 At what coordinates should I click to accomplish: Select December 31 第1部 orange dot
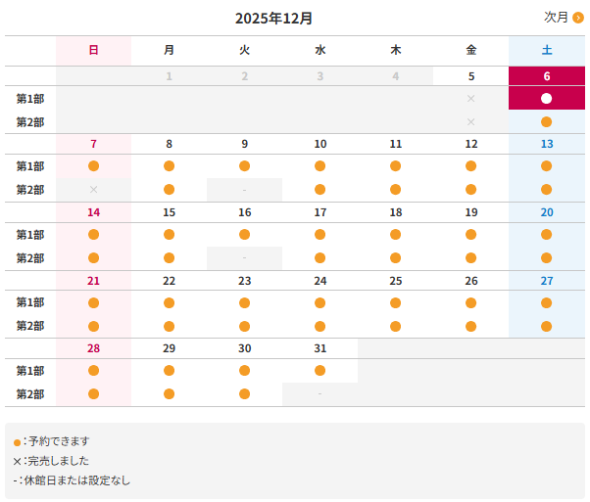tap(320, 371)
